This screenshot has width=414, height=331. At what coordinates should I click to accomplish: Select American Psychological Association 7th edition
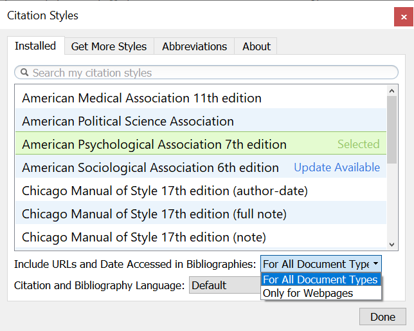[154, 144]
